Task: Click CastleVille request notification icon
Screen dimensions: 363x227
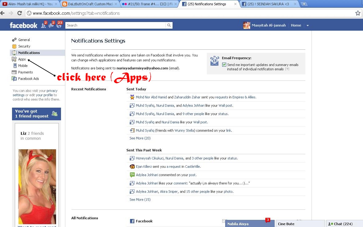Action: pyautogui.click(x=132, y=167)
